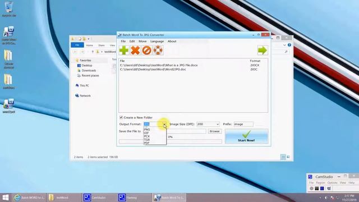Click the Start Now! button
The image size is (359, 202).
(246, 136)
